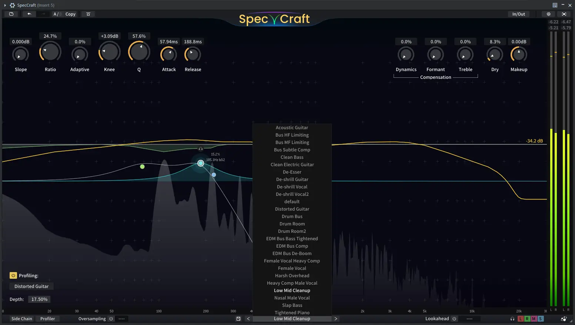Select the green EQ band node
The height and width of the screenshot is (325, 575).
[142, 167]
